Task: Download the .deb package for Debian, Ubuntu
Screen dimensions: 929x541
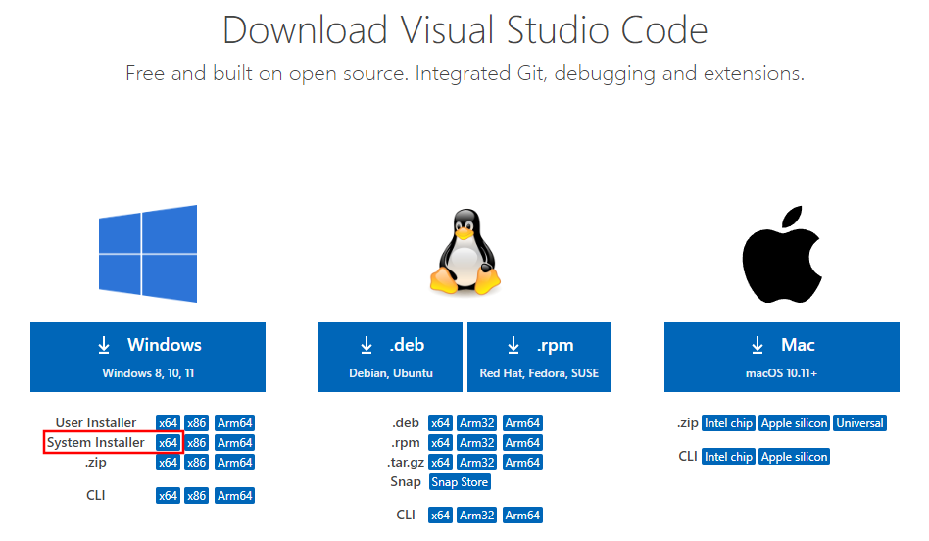Action: tap(390, 358)
